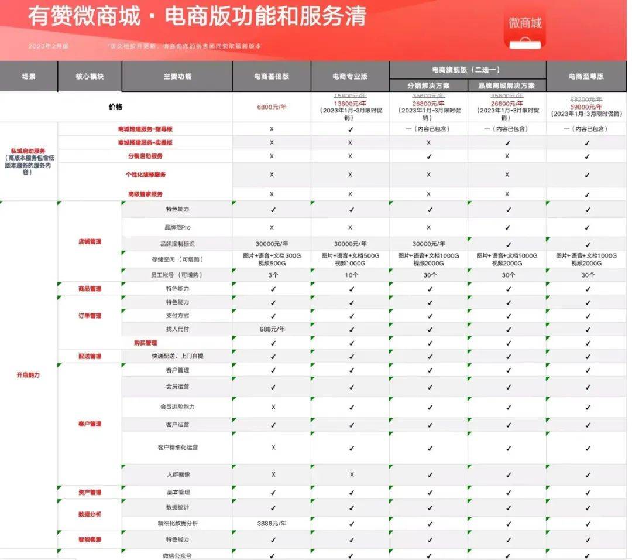This screenshot has width=632, height=560.
Task: Select the 分销启动服务 row label
Action: pyautogui.click(x=145, y=156)
